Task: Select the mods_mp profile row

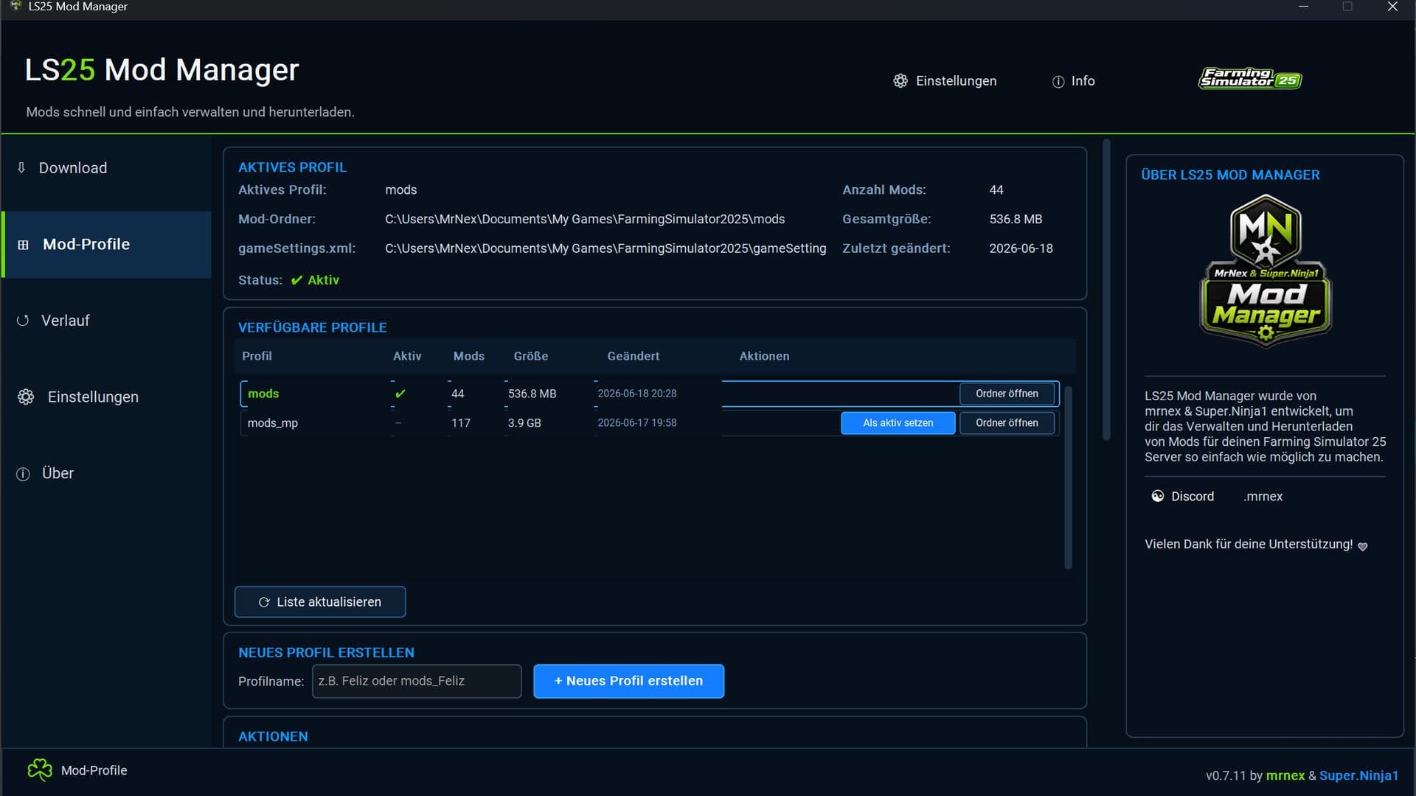Action: [x=649, y=423]
